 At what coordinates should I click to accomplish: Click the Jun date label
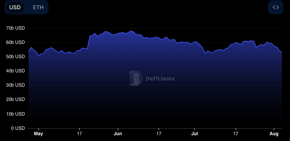click(x=118, y=134)
